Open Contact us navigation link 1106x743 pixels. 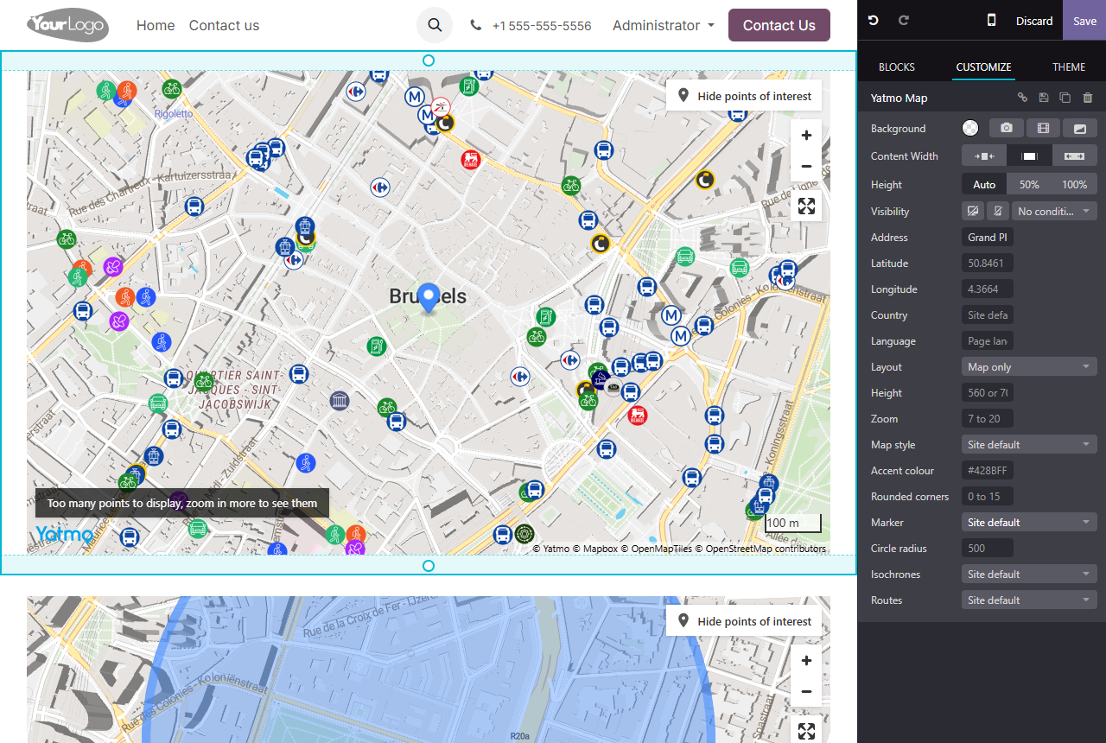(224, 25)
